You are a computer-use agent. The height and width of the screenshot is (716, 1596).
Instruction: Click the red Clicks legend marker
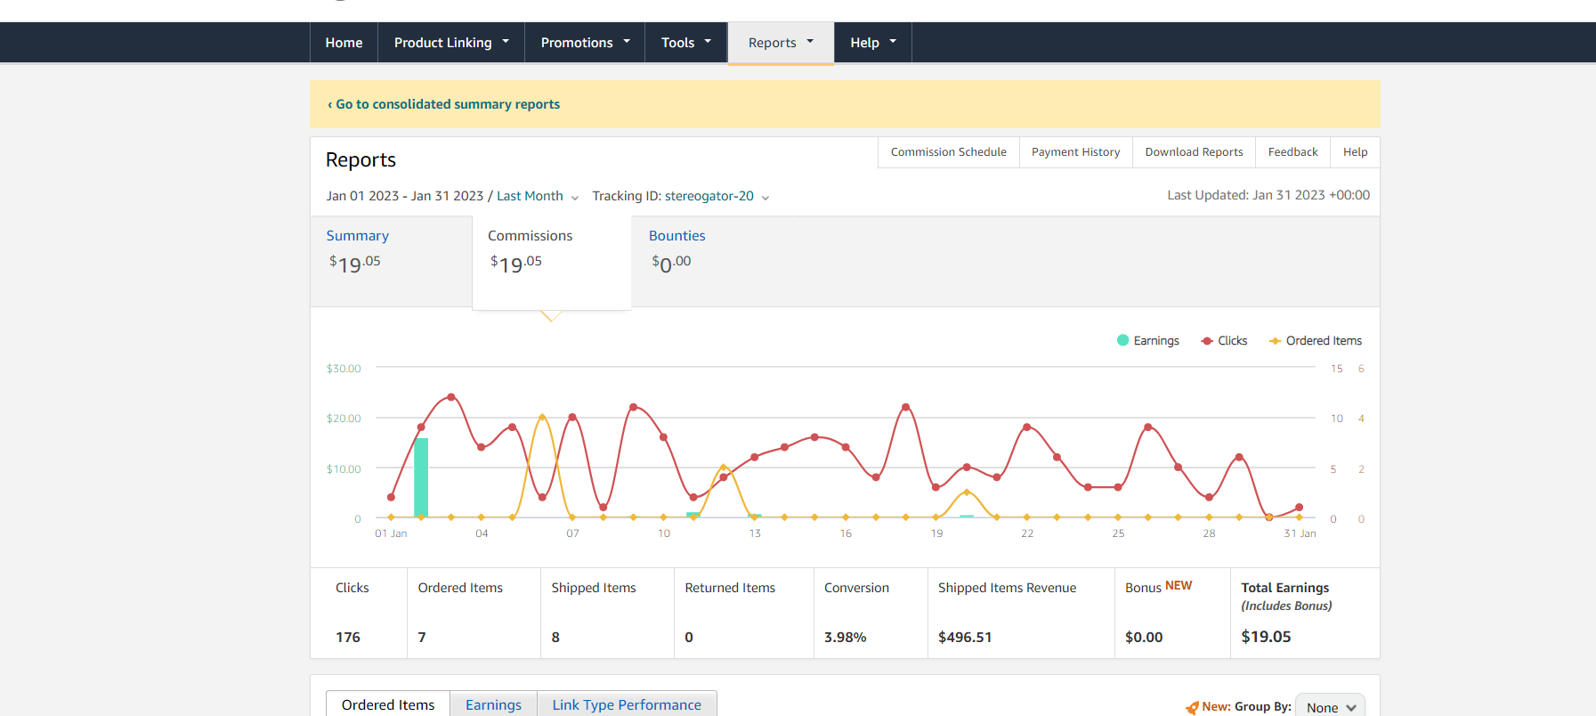point(1207,341)
